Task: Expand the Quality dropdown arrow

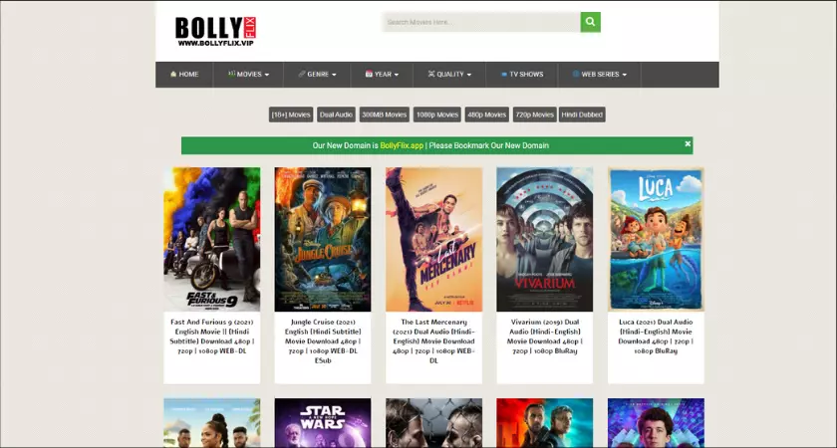Action: pos(468,75)
